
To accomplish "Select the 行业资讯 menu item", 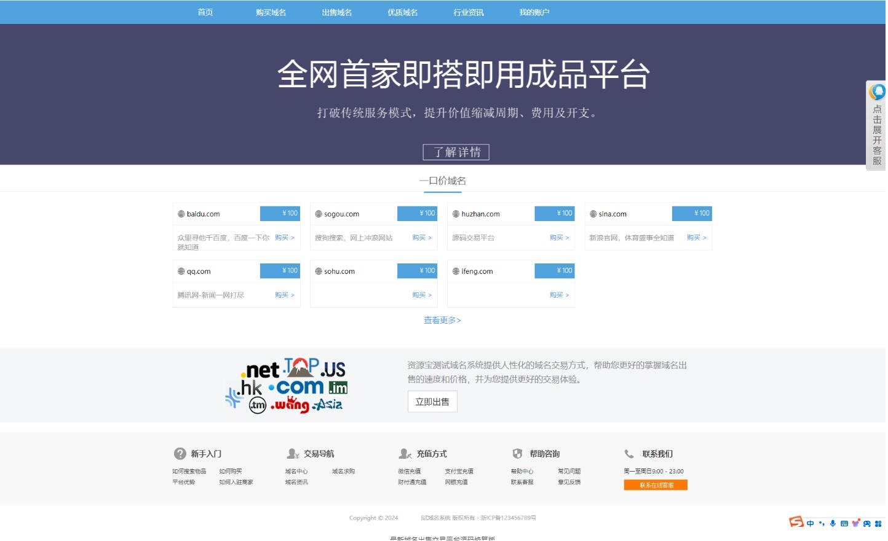I will tap(469, 12).
